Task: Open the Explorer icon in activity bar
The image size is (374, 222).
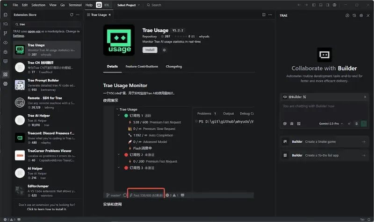Action: [5, 15]
